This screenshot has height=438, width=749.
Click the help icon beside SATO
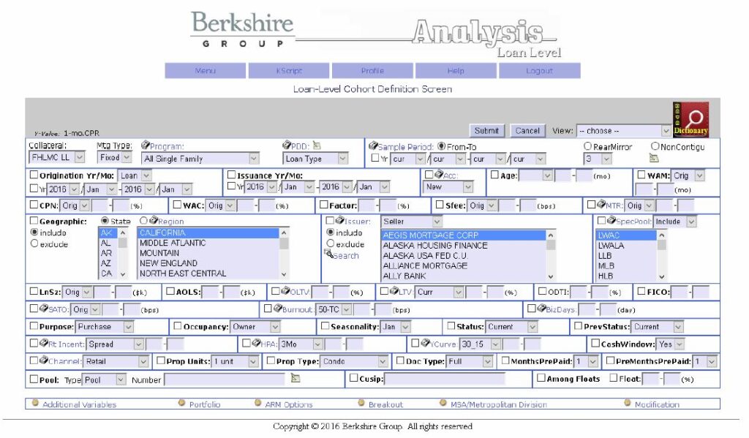click(43, 308)
